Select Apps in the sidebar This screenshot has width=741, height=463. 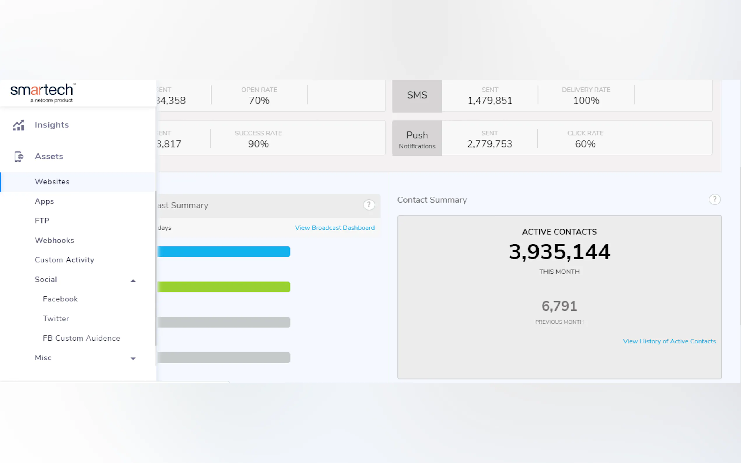coord(44,201)
